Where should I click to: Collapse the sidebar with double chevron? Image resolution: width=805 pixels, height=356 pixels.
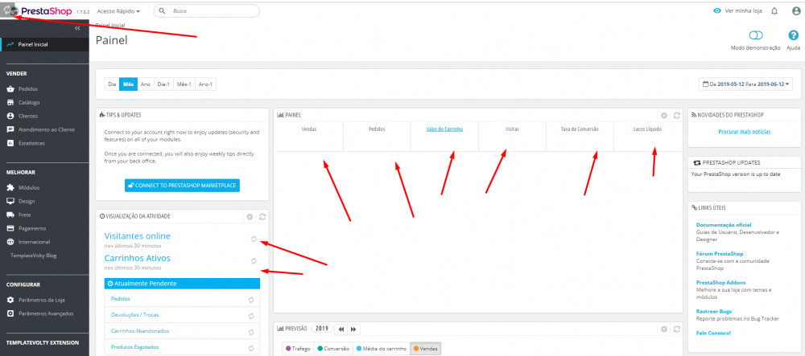(x=77, y=29)
